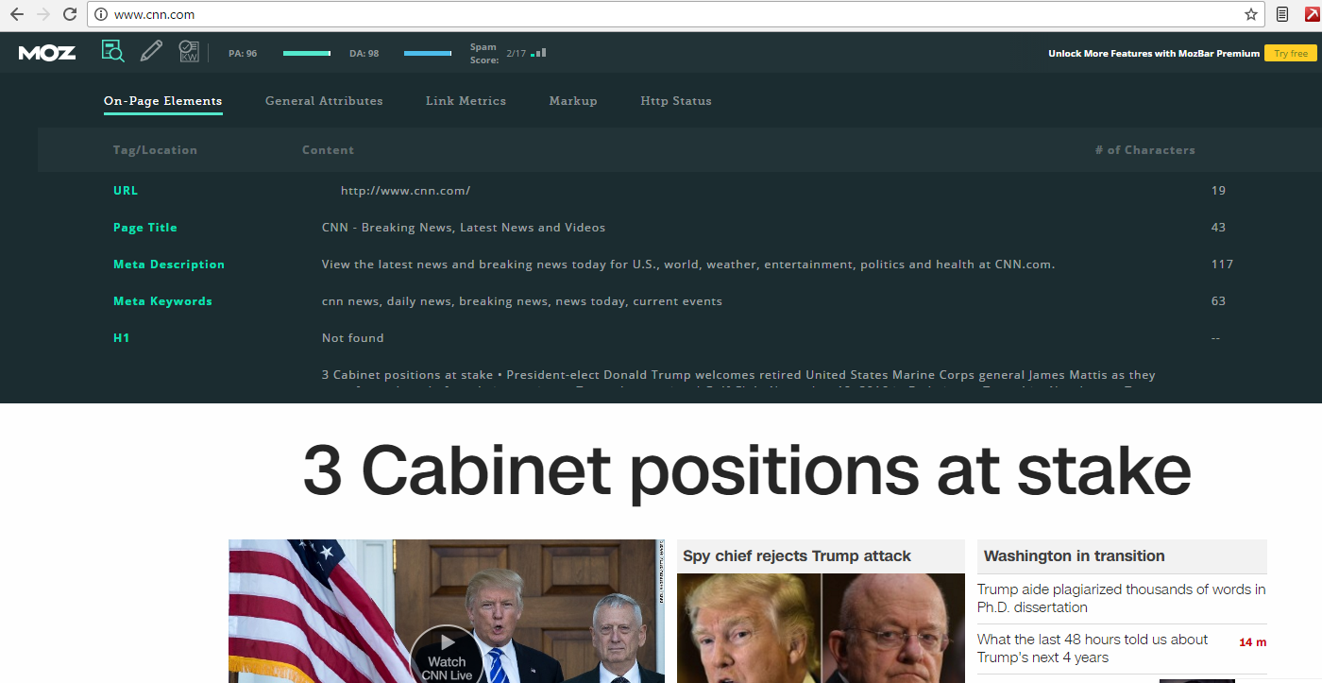This screenshot has height=683, width=1322.
Task: Open the 'Spy chief rejects Trump attack' headline
Action: pyautogui.click(x=797, y=556)
